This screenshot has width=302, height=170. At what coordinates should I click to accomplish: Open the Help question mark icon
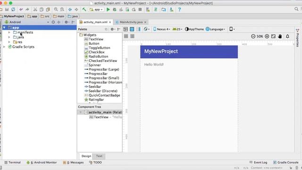pos(179,9)
